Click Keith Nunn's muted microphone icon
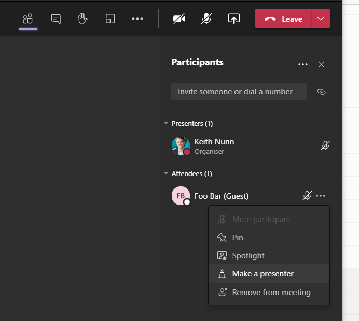Image resolution: width=359 pixels, height=321 pixels. coord(325,145)
